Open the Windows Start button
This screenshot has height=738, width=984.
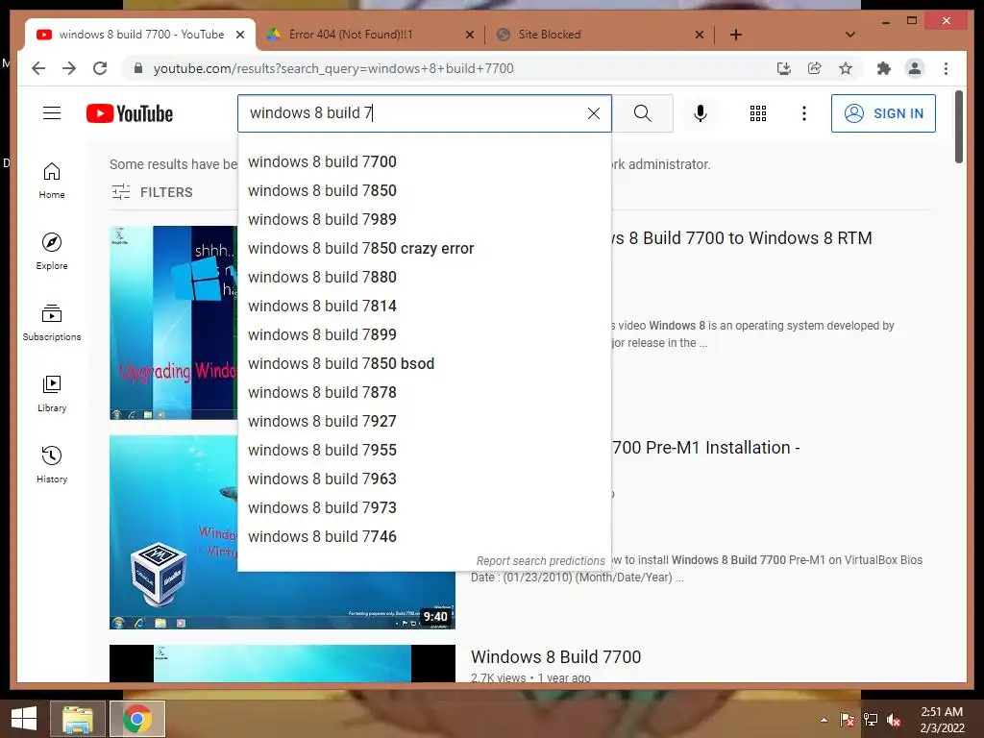point(24,719)
